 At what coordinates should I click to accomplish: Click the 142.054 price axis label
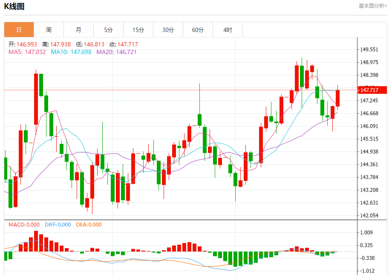point(369,215)
